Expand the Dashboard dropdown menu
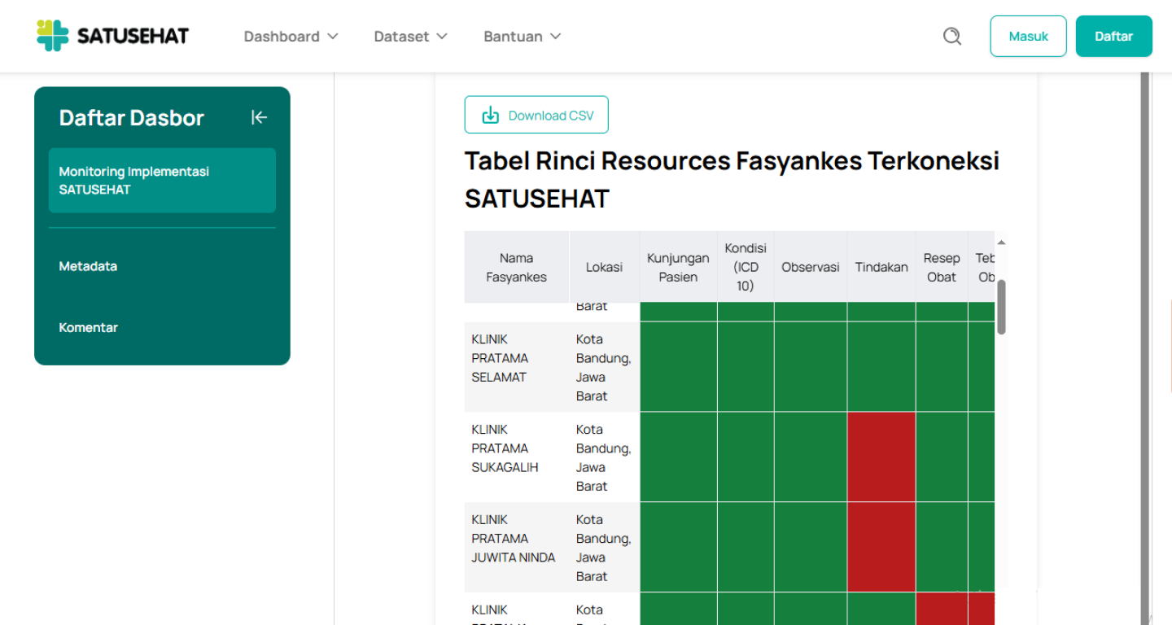 [291, 37]
